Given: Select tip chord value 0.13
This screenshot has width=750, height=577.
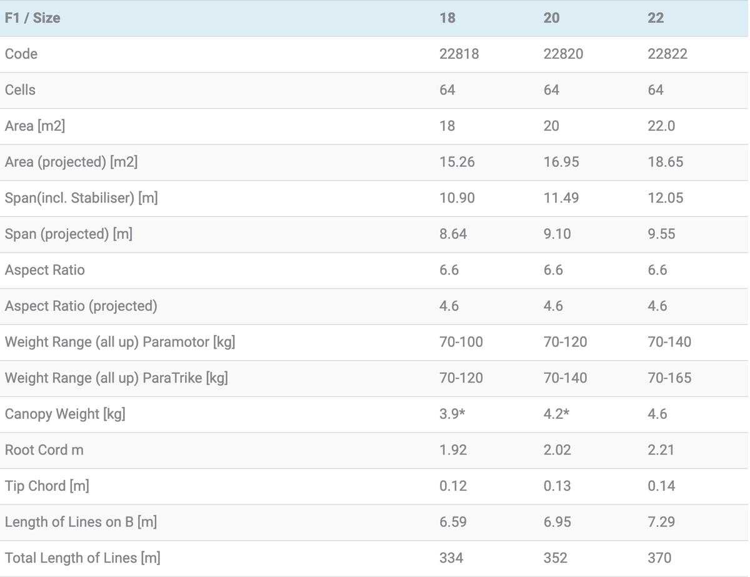Looking at the screenshot, I should pyautogui.click(x=557, y=486).
